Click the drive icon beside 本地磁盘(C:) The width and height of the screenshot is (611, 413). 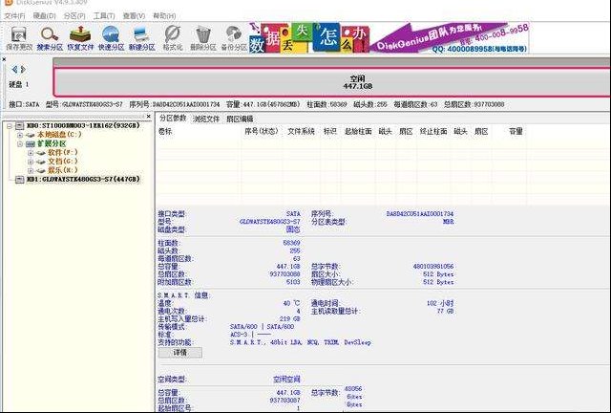pos(31,135)
